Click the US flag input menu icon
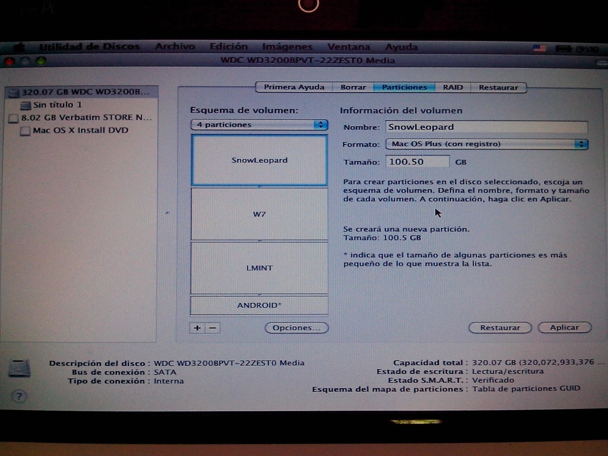Image resolution: width=608 pixels, height=456 pixels. pyautogui.click(x=539, y=48)
